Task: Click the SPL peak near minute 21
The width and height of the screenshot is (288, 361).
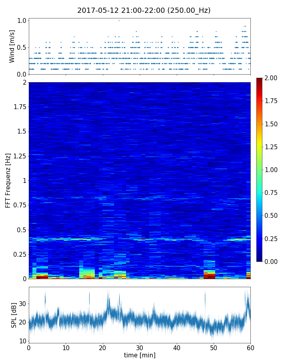Action: tap(108, 297)
